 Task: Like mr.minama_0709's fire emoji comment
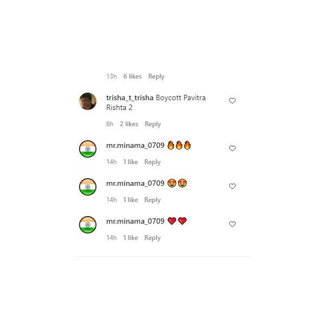(x=232, y=148)
